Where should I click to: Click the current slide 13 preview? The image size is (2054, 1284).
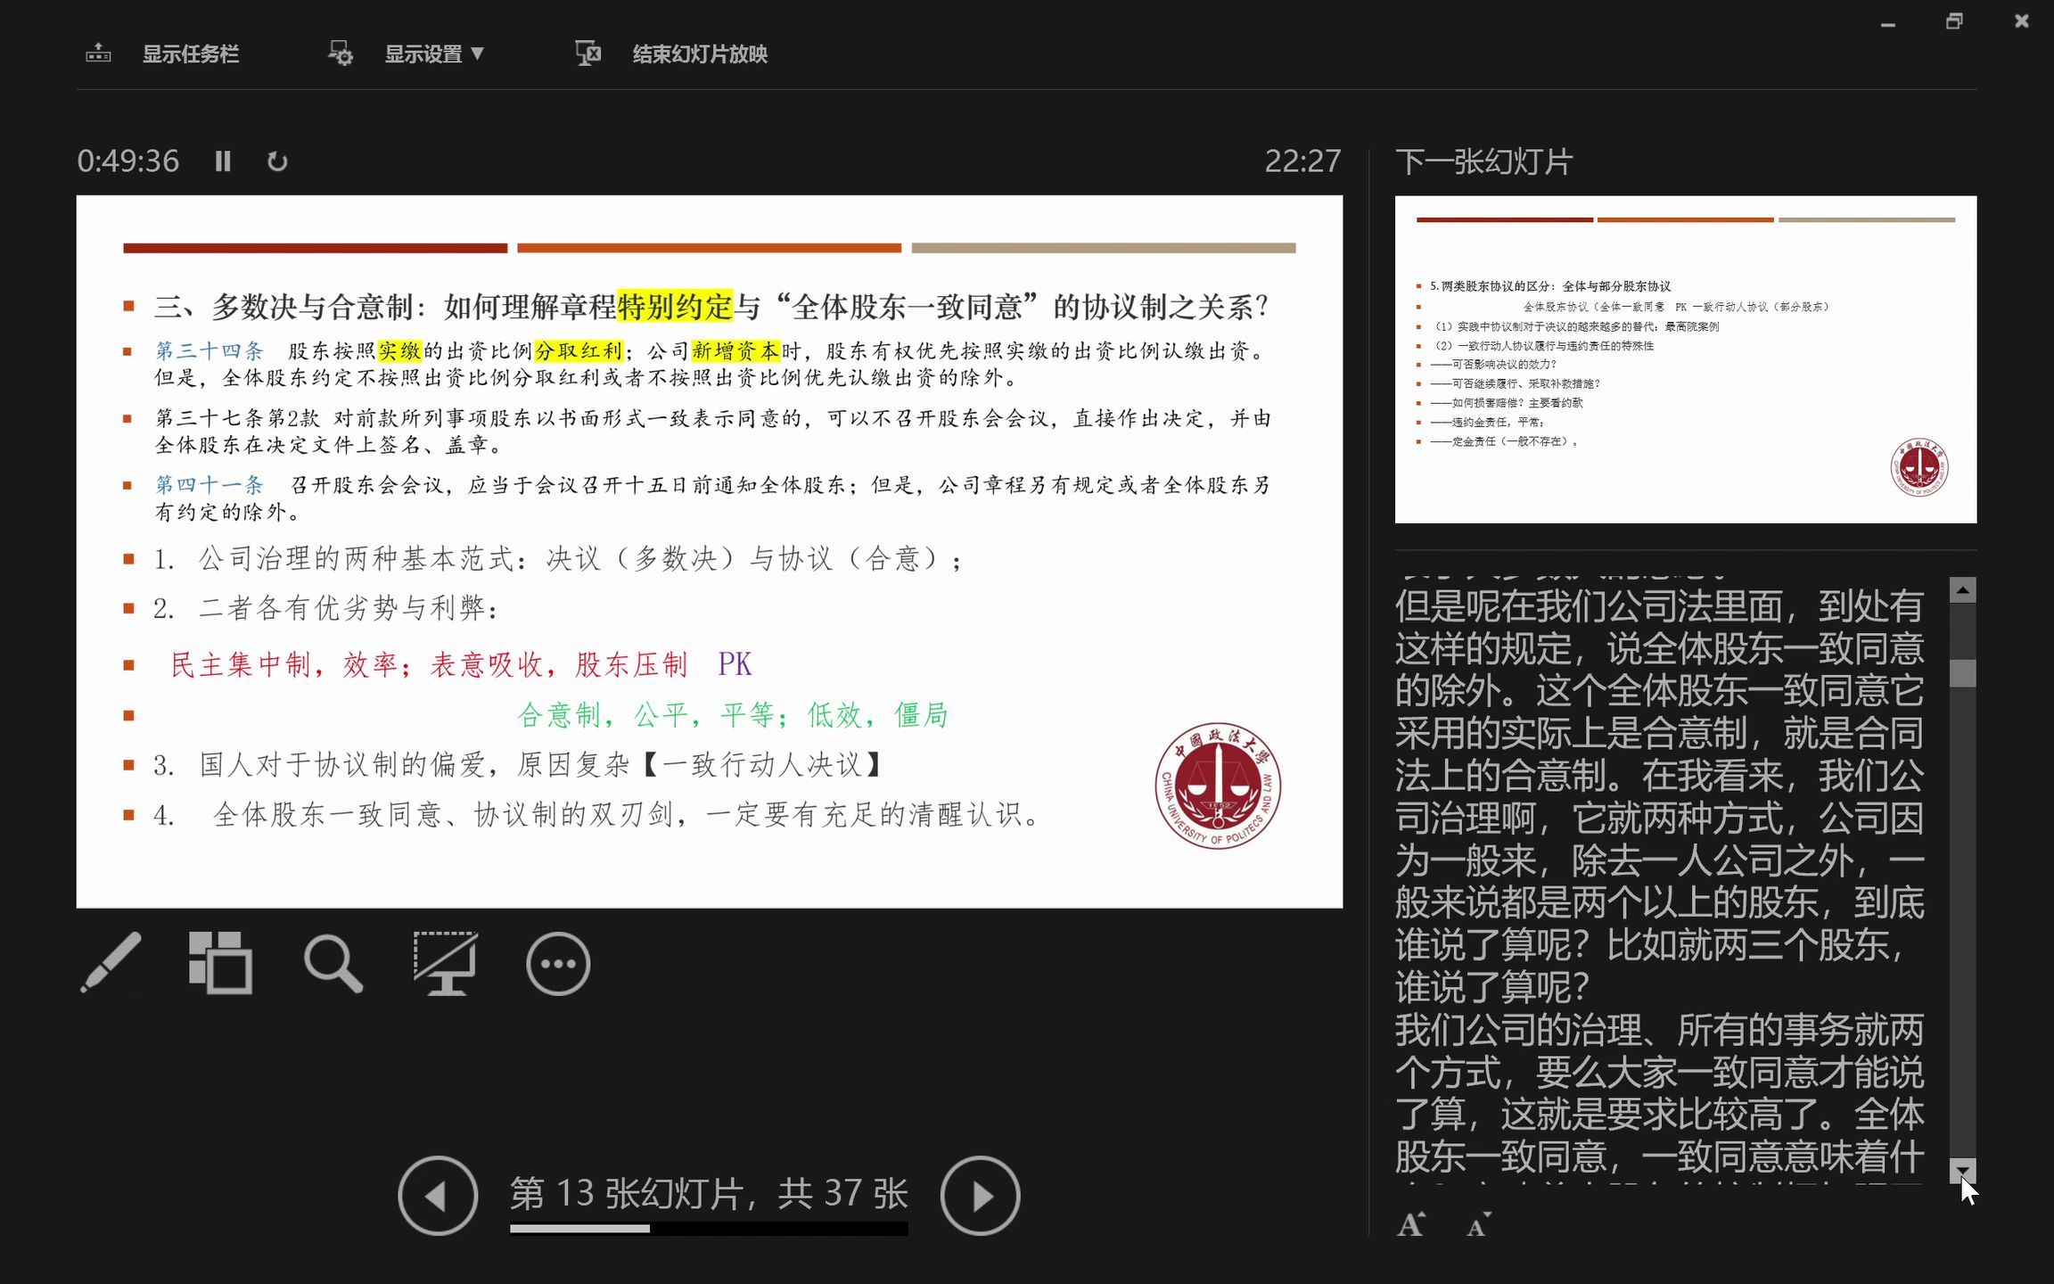(710, 551)
